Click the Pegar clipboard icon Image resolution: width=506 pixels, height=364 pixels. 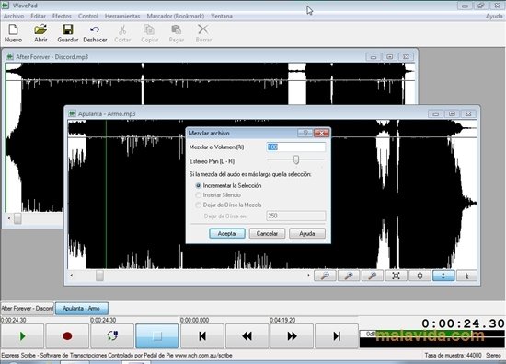(x=177, y=29)
